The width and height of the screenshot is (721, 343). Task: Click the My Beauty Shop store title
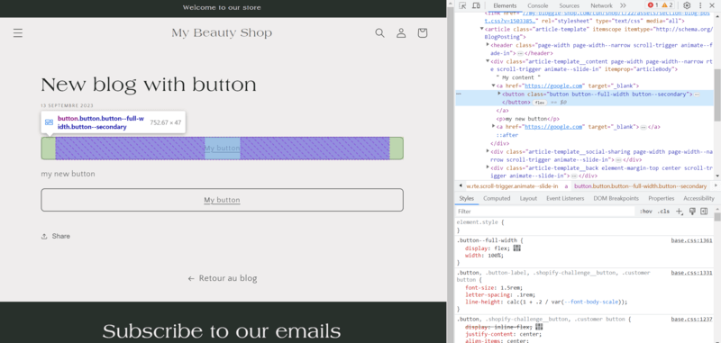222,33
